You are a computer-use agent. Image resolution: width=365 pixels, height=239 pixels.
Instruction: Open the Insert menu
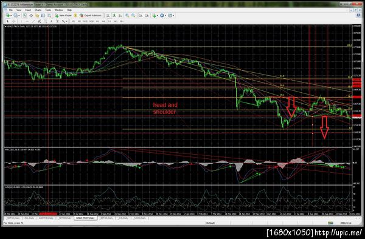(28, 10)
